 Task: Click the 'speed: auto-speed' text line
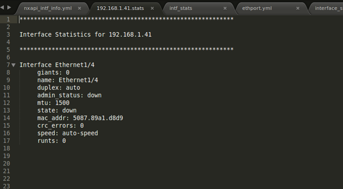pos(67,133)
